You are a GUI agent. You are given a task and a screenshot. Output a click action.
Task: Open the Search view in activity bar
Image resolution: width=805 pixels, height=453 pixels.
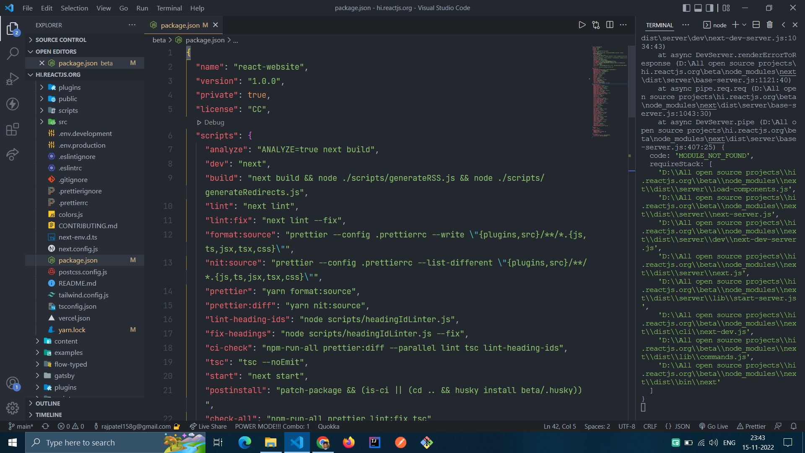pos(13,53)
